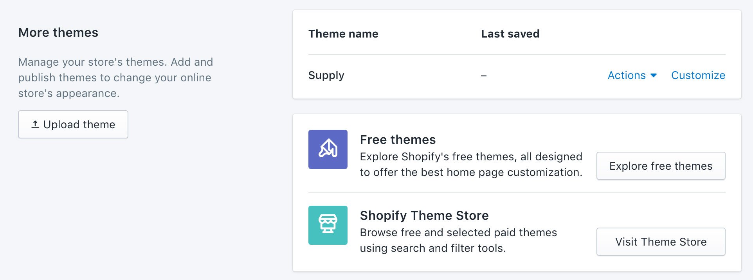
Task: Click the upload arrow icon
Action: coord(35,124)
